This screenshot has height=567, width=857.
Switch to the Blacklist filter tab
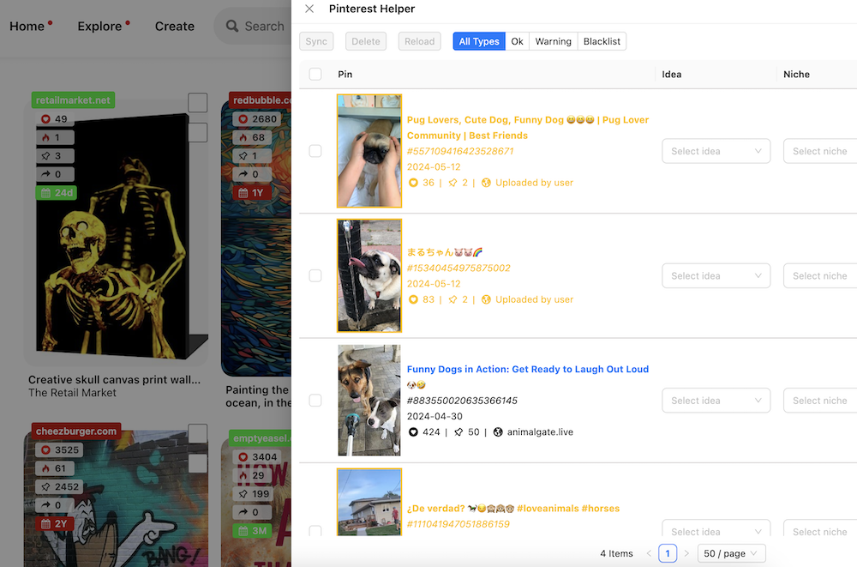[x=602, y=41]
